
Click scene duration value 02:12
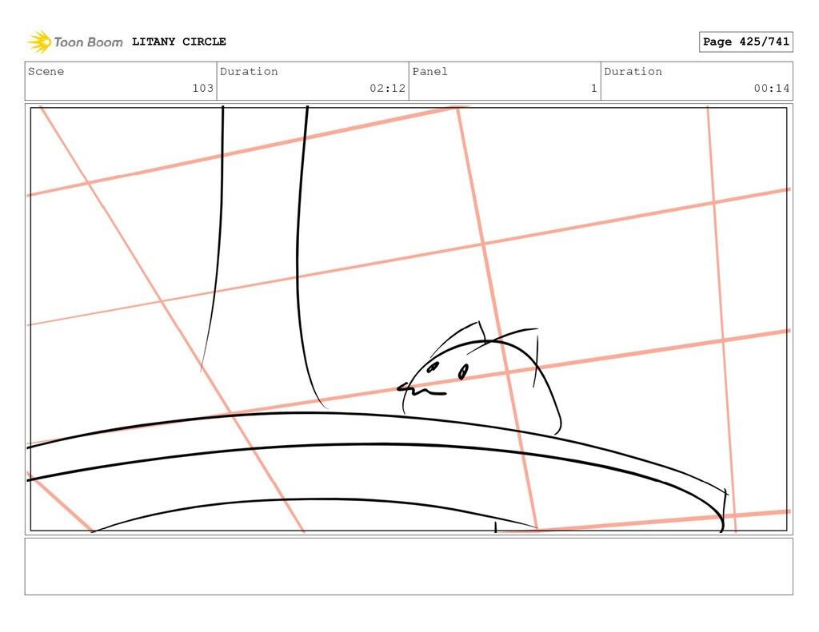388,88
